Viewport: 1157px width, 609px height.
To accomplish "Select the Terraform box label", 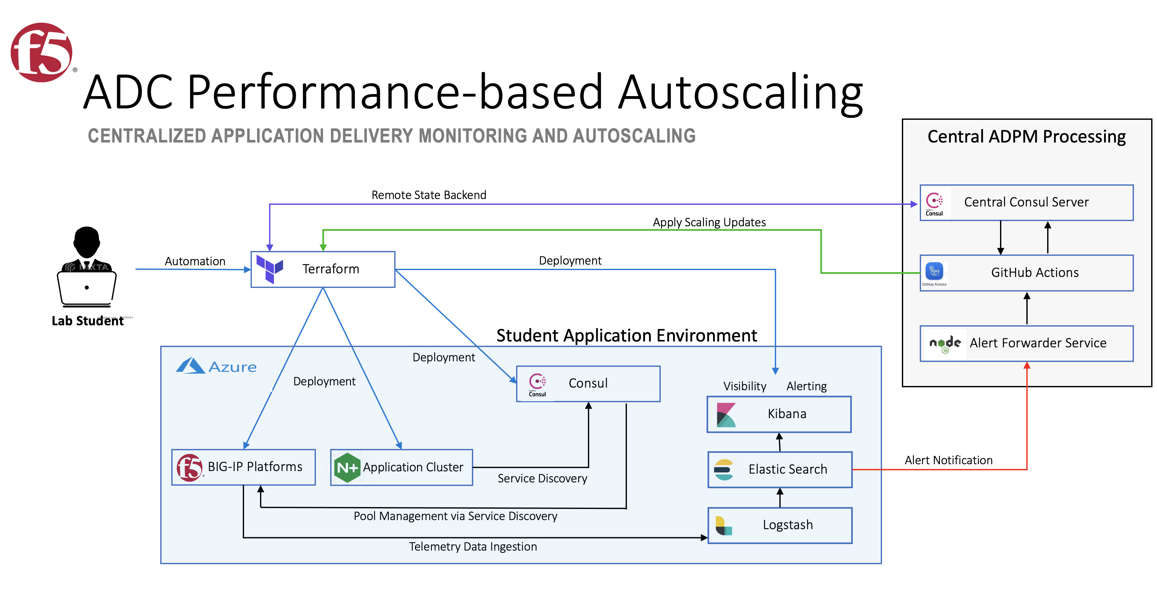I will pyautogui.click(x=331, y=269).
